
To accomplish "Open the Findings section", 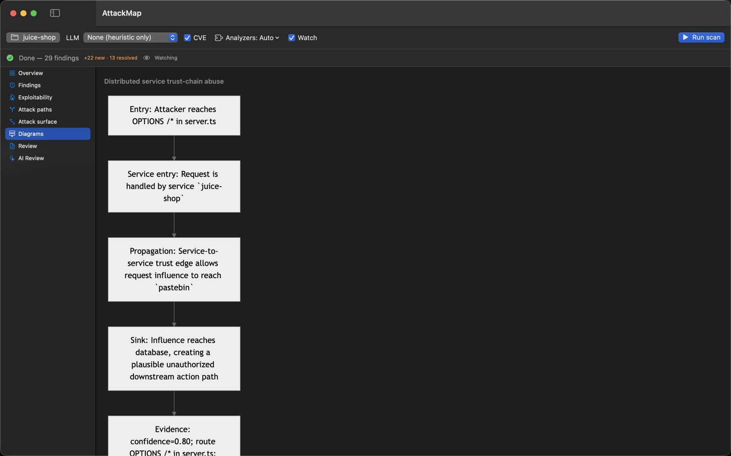I will coord(48,85).
